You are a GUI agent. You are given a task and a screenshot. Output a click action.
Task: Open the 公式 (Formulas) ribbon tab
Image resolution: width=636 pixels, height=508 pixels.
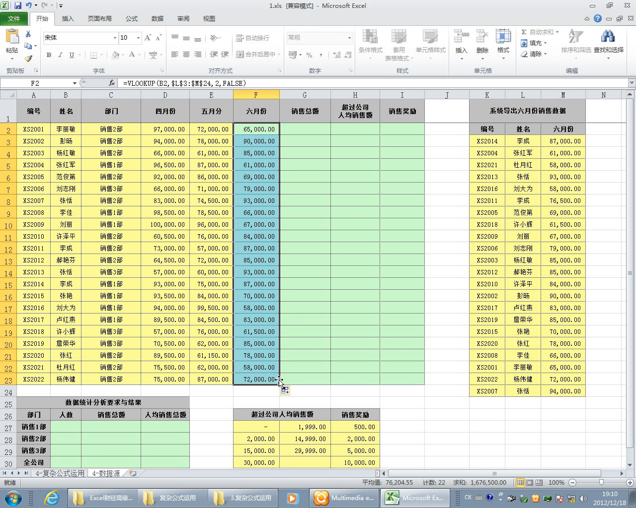(x=132, y=18)
